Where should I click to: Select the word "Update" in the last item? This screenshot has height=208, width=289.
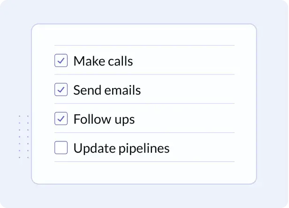tap(92, 149)
